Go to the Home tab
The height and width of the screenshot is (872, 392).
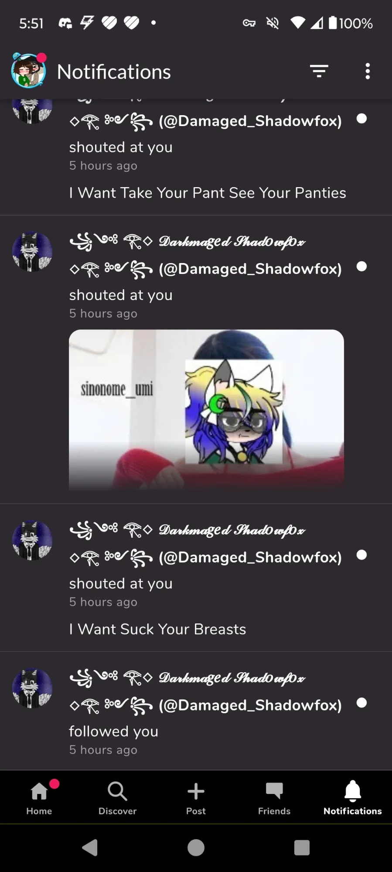tap(39, 798)
